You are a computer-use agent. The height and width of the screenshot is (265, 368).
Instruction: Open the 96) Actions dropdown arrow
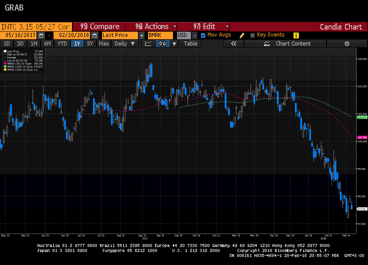pos(174,26)
